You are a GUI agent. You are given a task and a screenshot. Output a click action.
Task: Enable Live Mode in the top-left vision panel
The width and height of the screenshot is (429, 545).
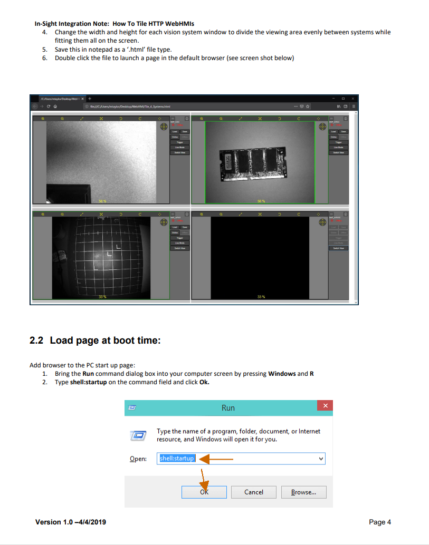tap(181, 148)
